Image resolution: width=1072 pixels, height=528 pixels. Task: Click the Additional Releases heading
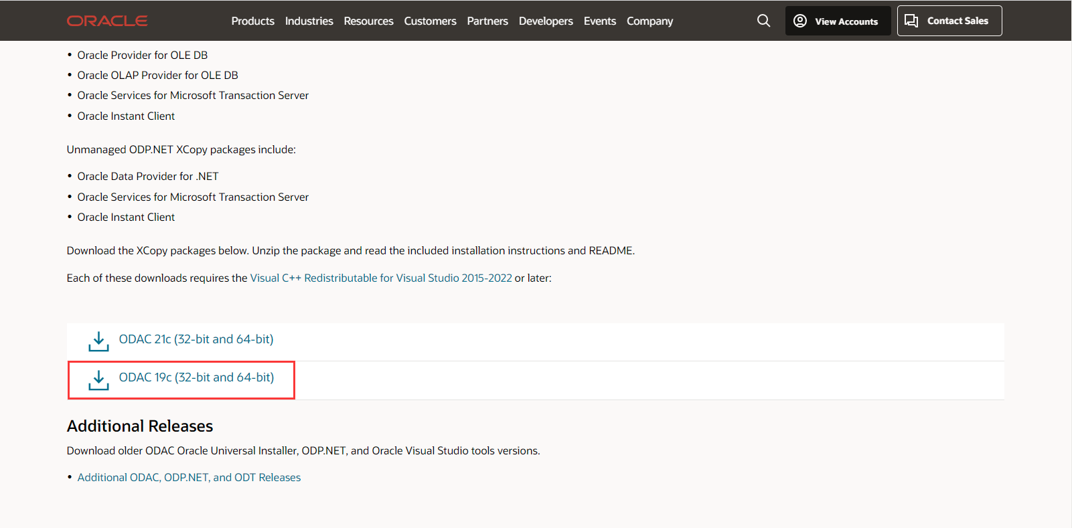point(140,426)
